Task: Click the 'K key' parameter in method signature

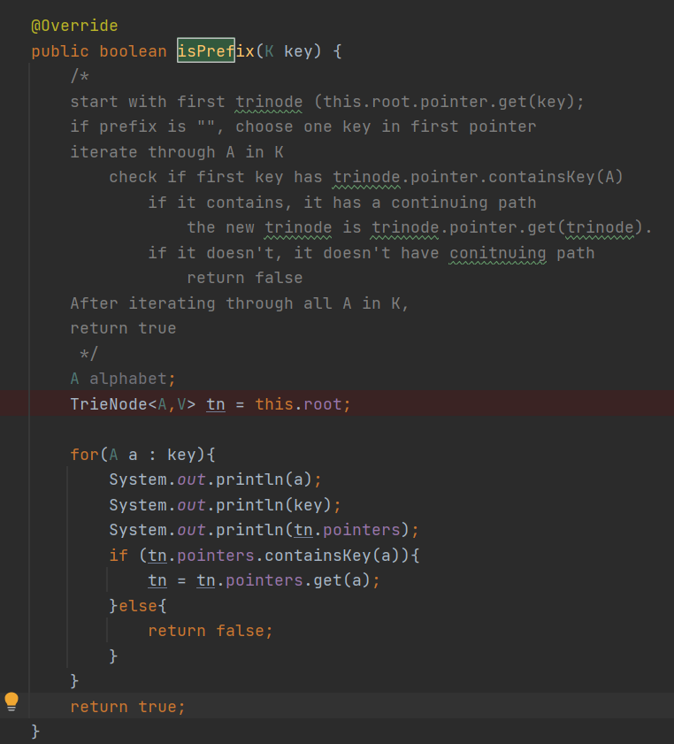Action: click(293, 51)
